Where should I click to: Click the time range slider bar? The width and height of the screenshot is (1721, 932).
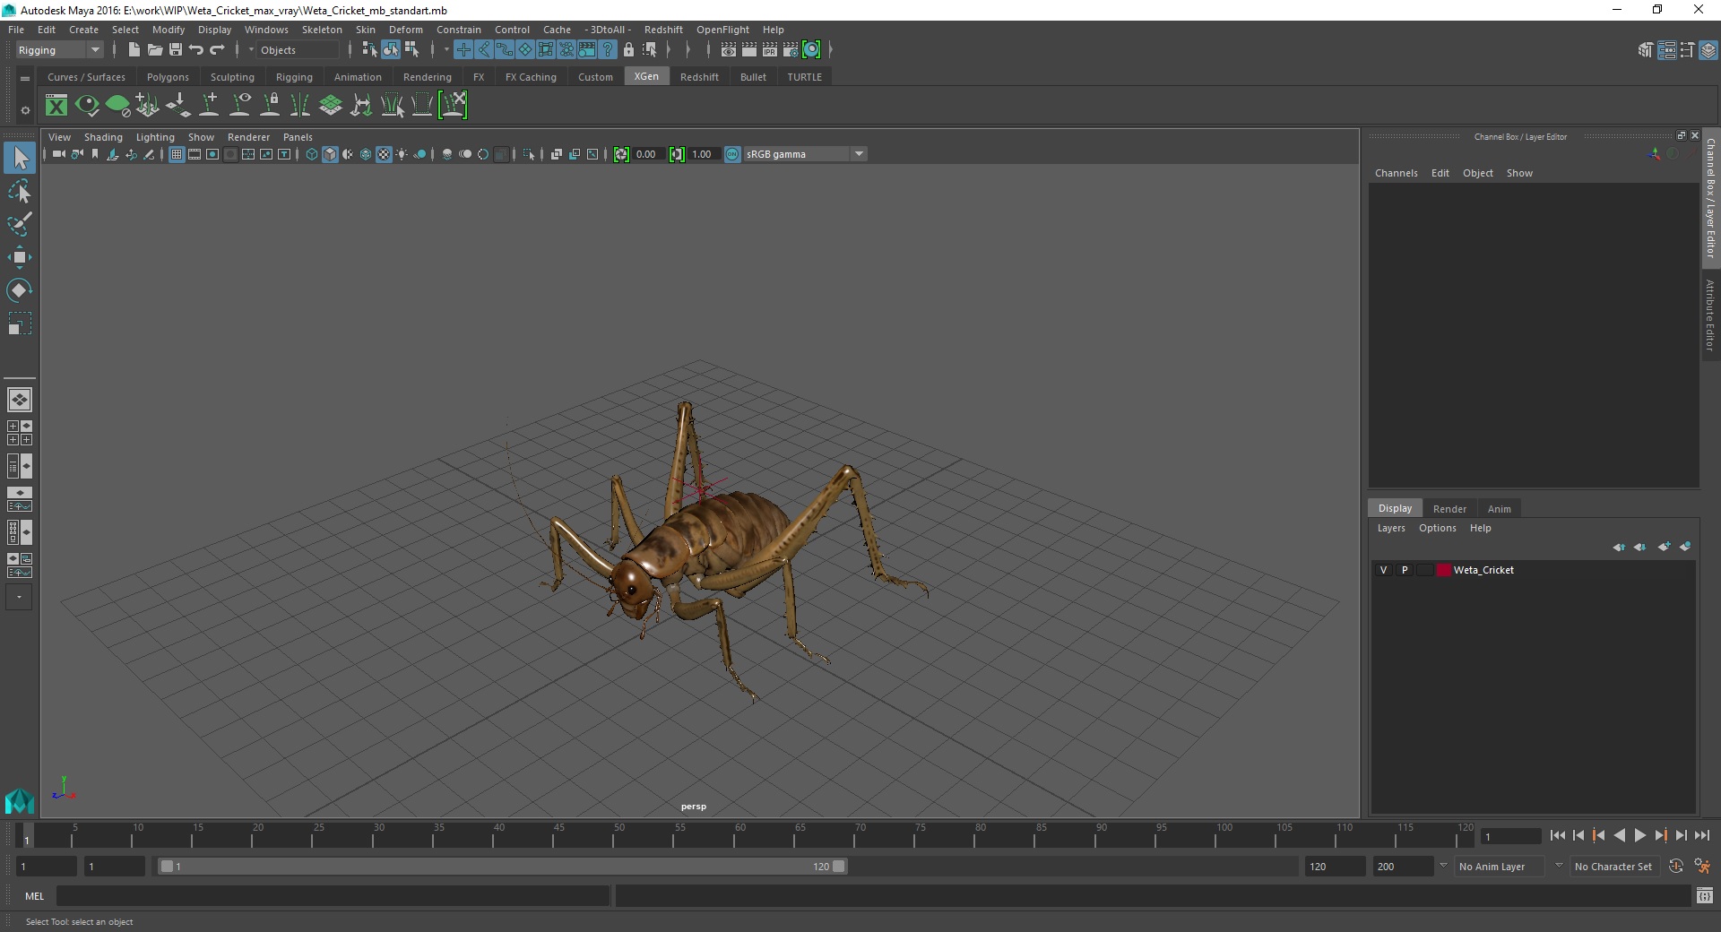point(502,867)
